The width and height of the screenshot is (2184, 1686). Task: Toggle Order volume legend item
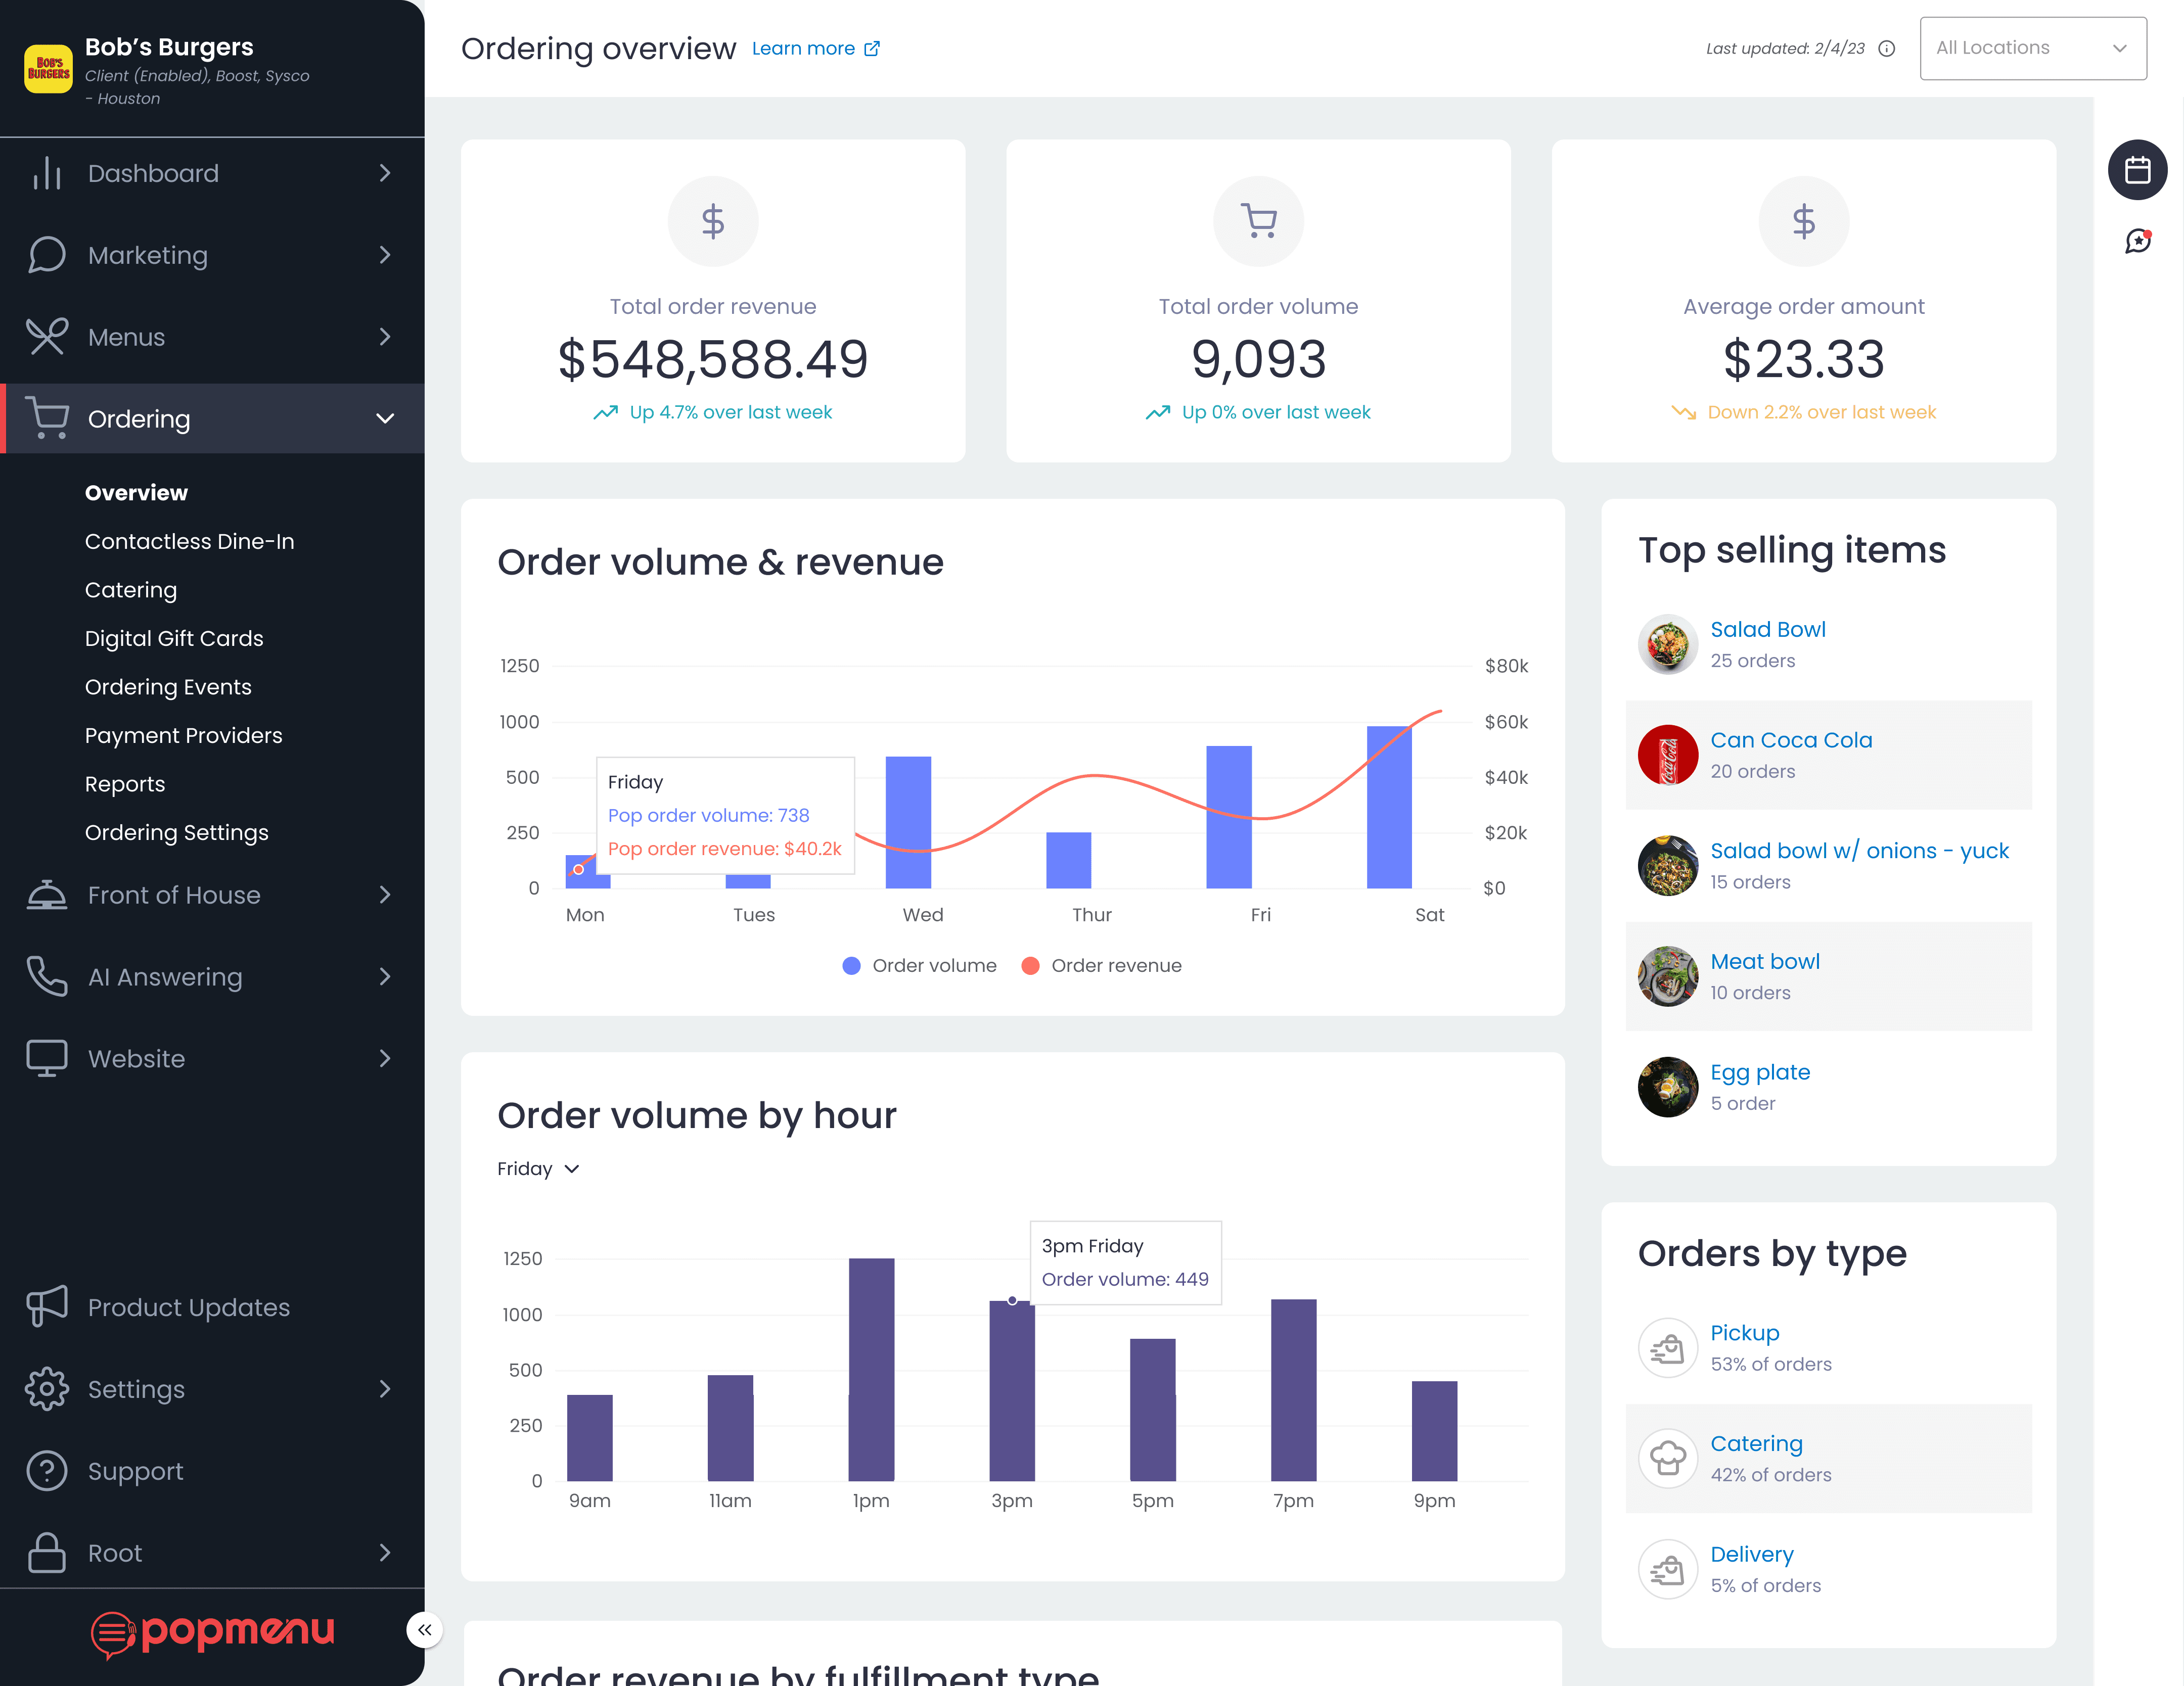[x=919, y=965]
